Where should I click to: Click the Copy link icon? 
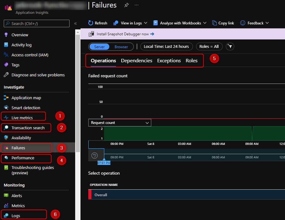215,23
